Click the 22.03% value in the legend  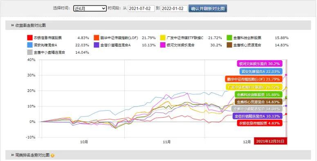[x=82, y=45]
